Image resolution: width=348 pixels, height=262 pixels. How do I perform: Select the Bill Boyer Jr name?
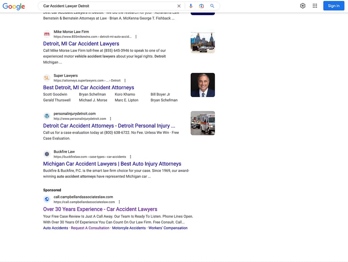[x=160, y=94]
